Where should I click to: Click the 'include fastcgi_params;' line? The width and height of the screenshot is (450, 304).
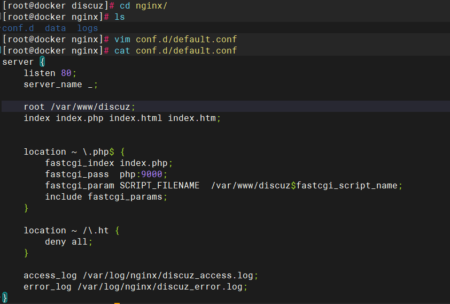coord(106,196)
